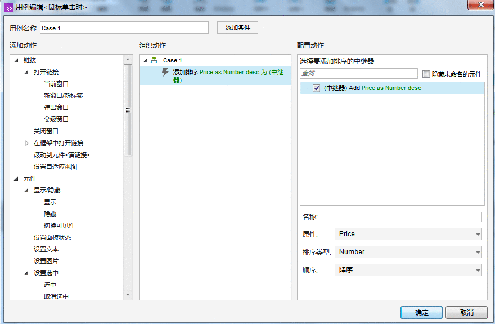Click the 名称 input field
495x324 pixels.
408,217
